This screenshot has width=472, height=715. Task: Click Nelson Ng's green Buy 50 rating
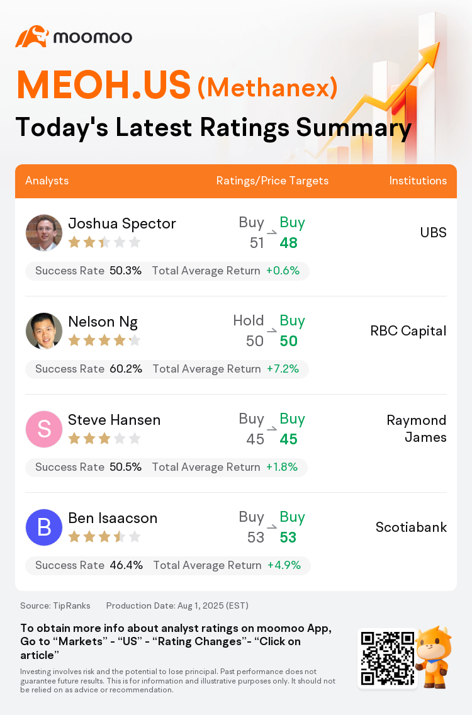[x=291, y=331]
